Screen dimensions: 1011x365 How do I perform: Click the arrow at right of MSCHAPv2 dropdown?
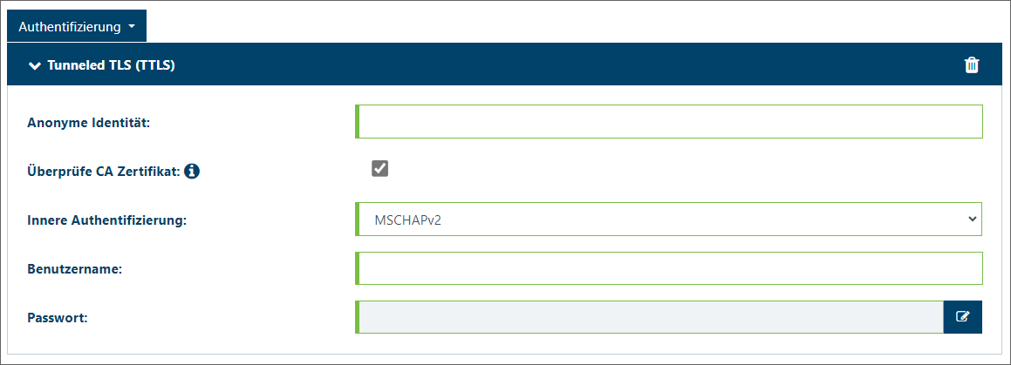pos(973,219)
